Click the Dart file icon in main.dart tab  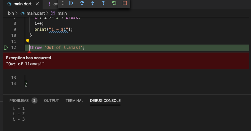tap(9, 4)
